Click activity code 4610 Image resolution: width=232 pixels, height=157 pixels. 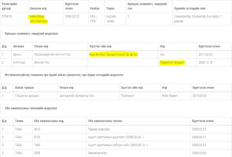(37, 129)
